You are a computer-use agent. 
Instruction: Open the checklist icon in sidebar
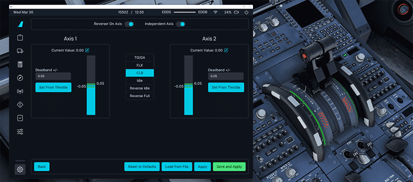point(20,118)
